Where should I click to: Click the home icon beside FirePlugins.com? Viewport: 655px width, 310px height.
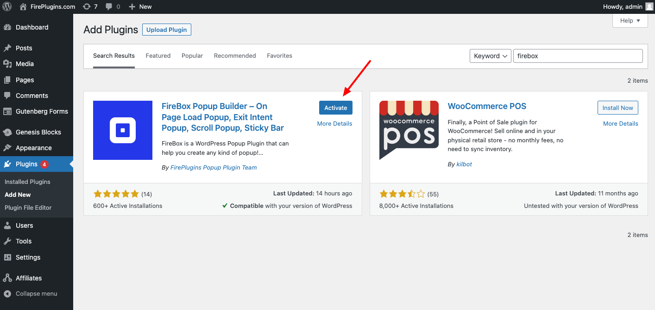(23, 6)
